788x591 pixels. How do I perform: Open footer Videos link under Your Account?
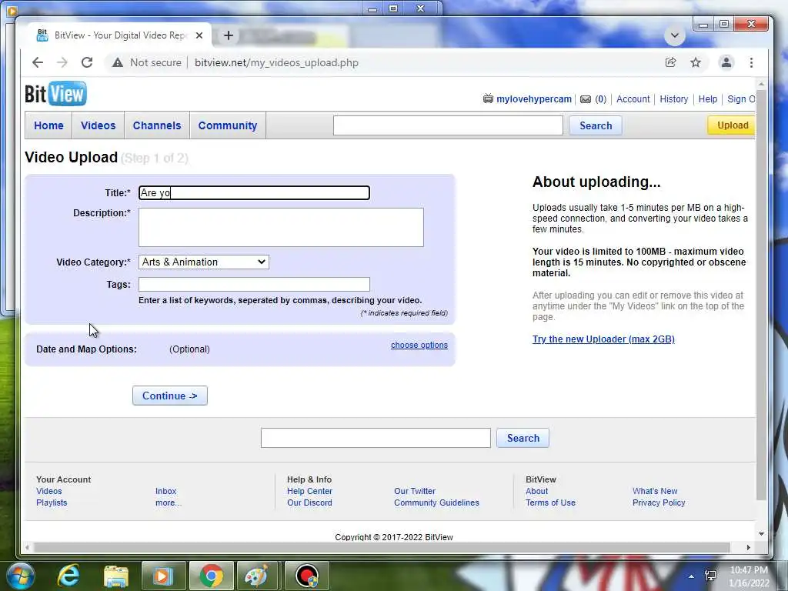(48, 491)
